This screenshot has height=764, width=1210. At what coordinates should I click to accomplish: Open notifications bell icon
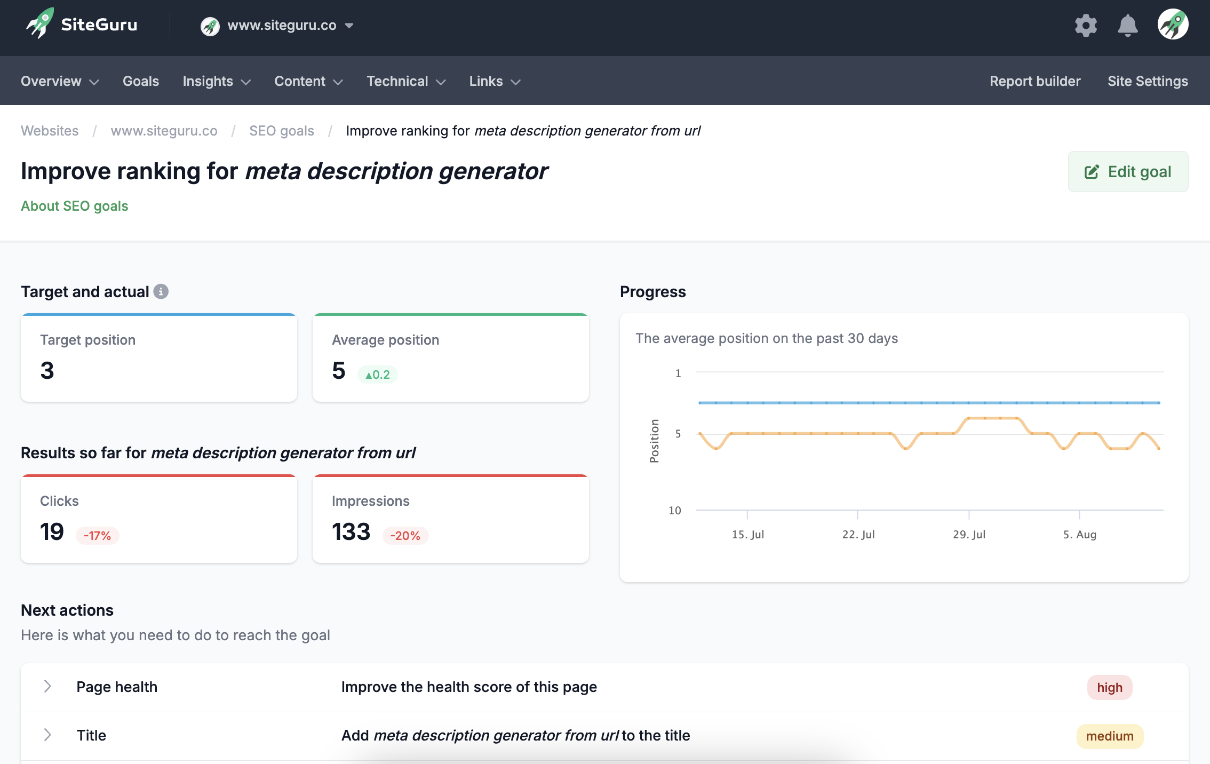click(x=1127, y=25)
